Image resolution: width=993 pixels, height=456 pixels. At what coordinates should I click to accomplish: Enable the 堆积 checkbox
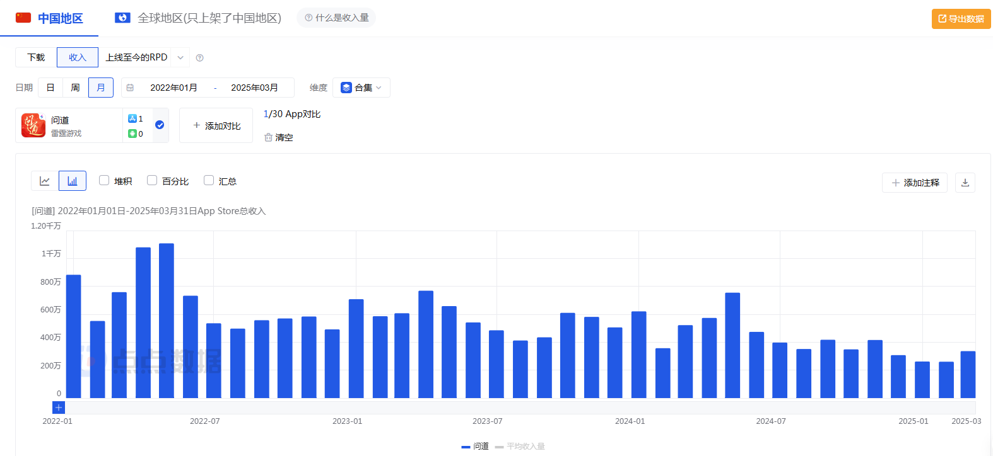[x=105, y=181]
